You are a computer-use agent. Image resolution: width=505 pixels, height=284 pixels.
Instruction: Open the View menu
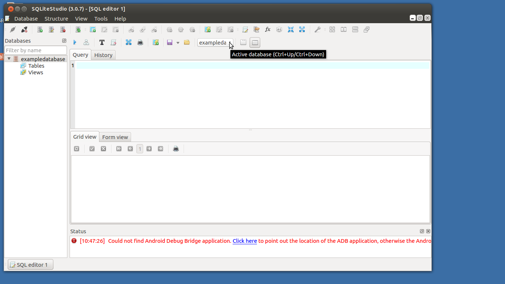point(81,19)
